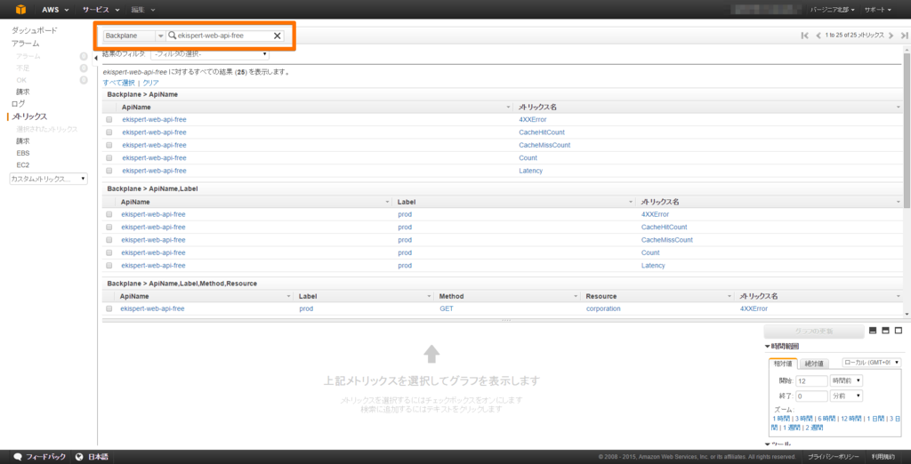Click すべて選択 select all link
Screen dimensions: 911x464
(x=118, y=83)
